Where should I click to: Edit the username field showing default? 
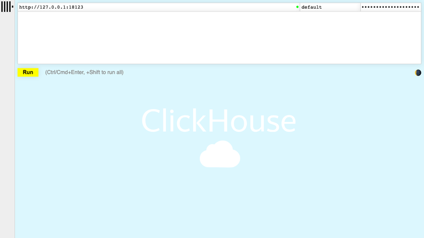click(x=330, y=7)
